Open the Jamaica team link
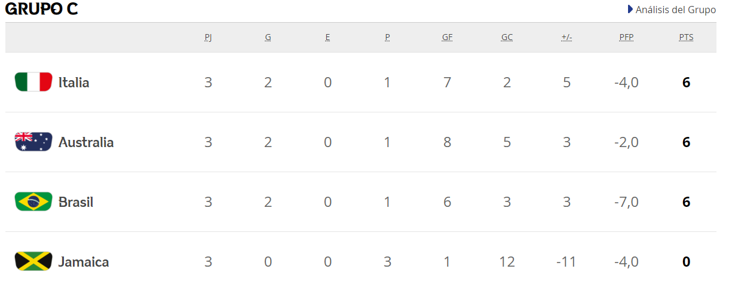The width and height of the screenshot is (732, 281). coord(84,262)
